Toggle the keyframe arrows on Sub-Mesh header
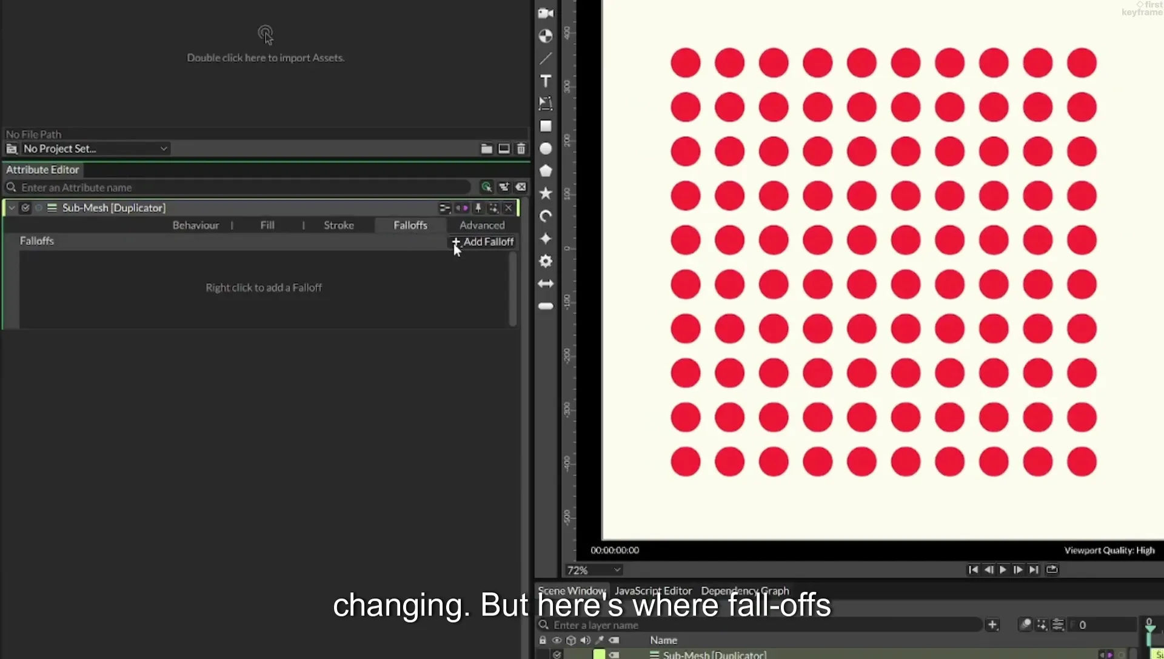 click(462, 208)
